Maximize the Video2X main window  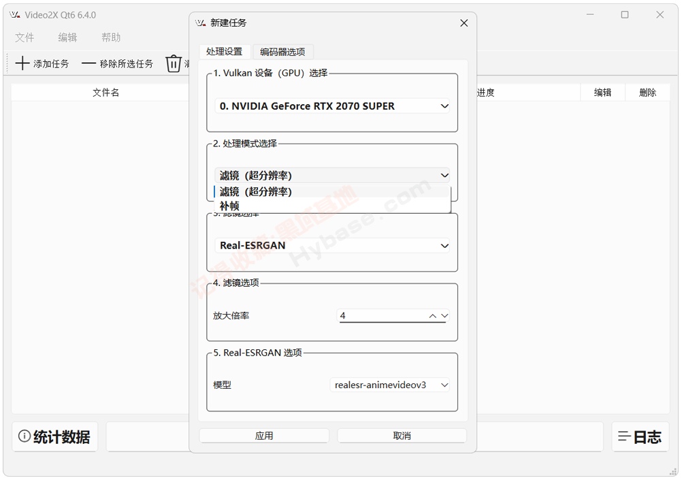pyautogui.click(x=625, y=15)
